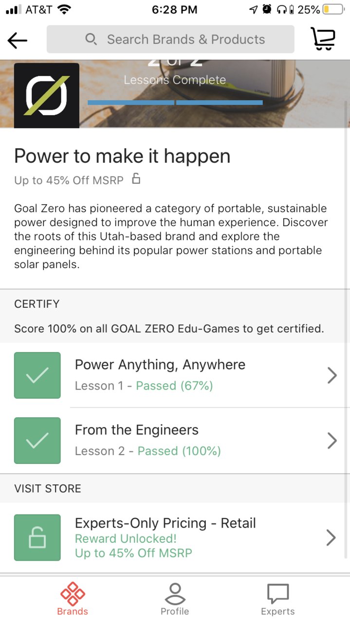This screenshot has height=622, width=350.
Task: Tap green checkmark for Power Anything, Anywhere
Action: [37, 375]
